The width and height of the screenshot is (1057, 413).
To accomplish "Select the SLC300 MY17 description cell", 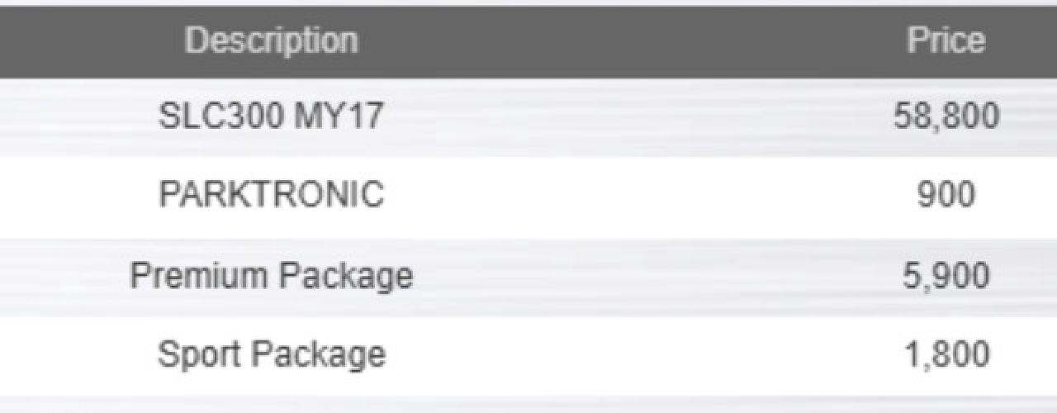I will (x=271, y=116).
